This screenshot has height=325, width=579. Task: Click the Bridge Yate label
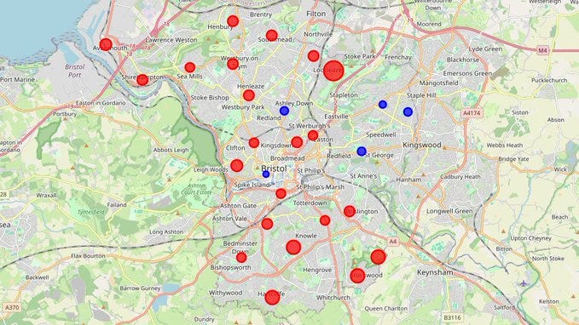(513, 159)
